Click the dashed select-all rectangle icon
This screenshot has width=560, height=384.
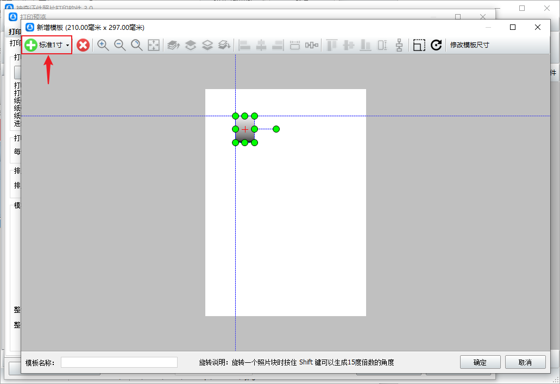coord(419,45)
